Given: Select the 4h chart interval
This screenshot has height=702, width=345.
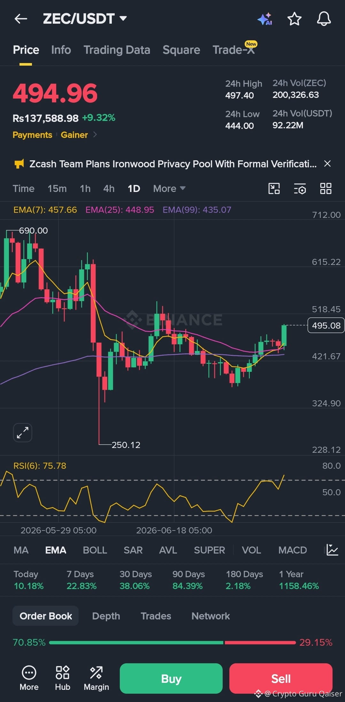Looking at the screenshot, I should coord(109,188).
